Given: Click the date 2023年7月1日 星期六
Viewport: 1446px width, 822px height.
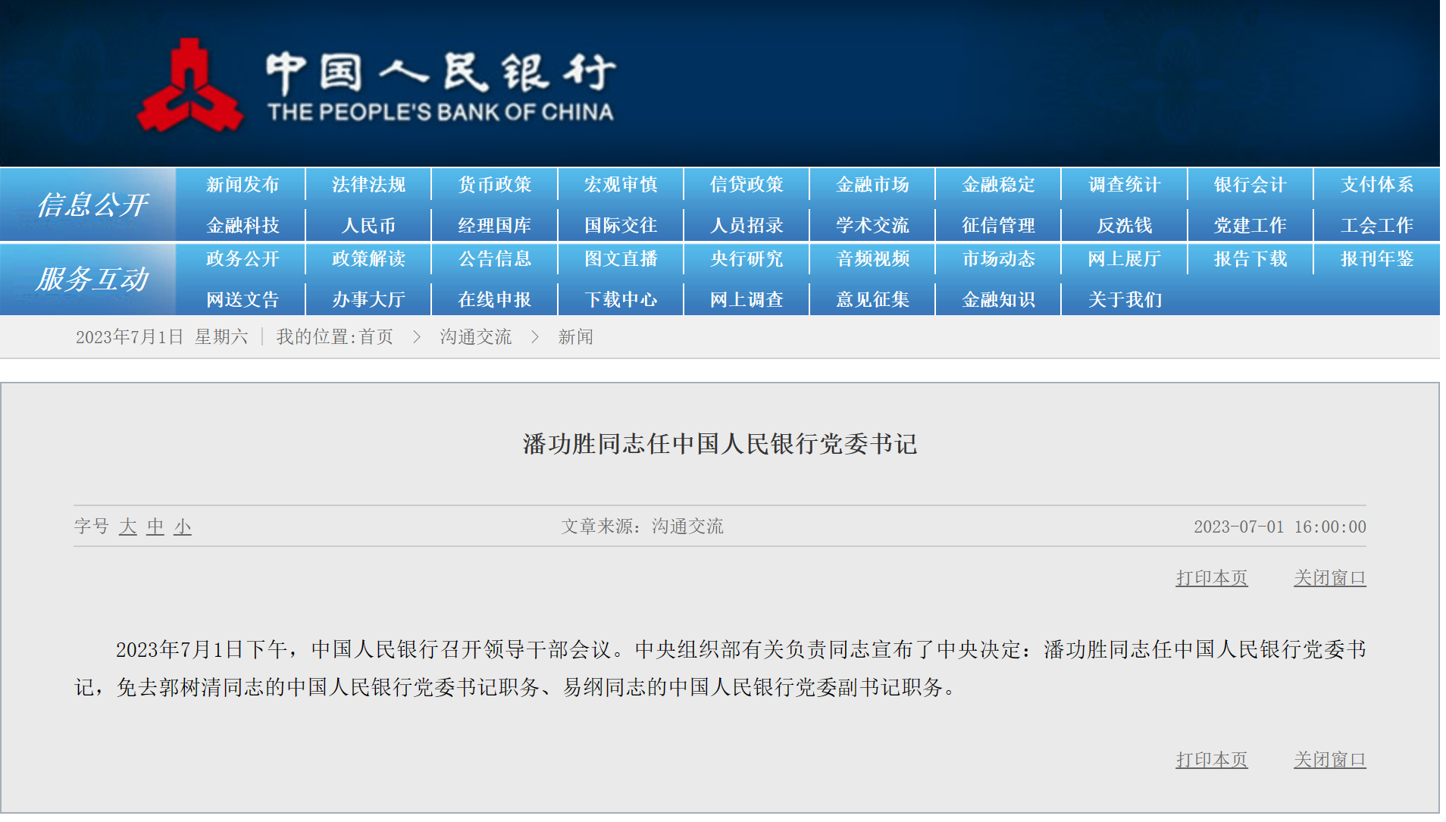Looking at the screenshot, I should (x=161, y=337).
